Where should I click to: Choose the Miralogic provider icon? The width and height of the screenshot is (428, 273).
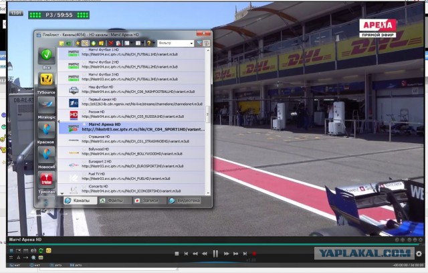pos(46,105)
